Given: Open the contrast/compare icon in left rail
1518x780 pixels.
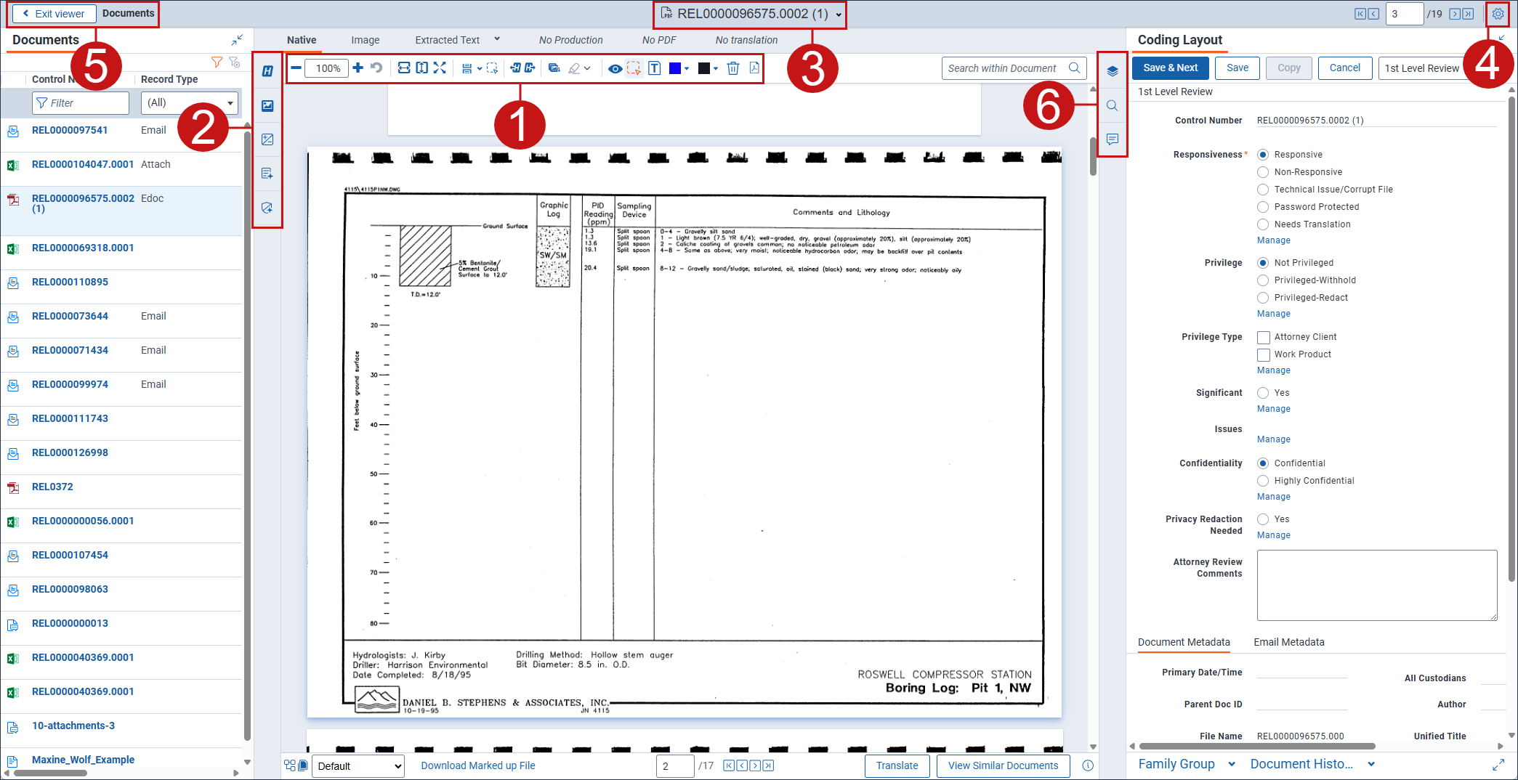Looking at the screenshot, I should pos(267,139).
